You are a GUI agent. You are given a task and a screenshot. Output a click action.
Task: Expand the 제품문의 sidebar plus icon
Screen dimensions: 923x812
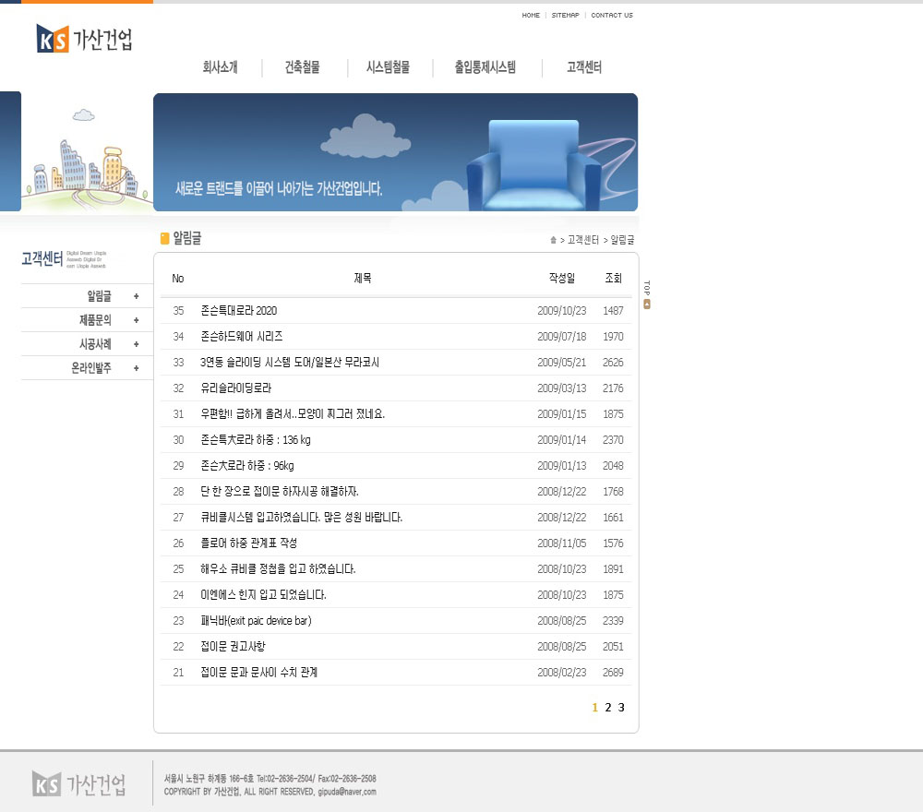(x=137, y=320)
